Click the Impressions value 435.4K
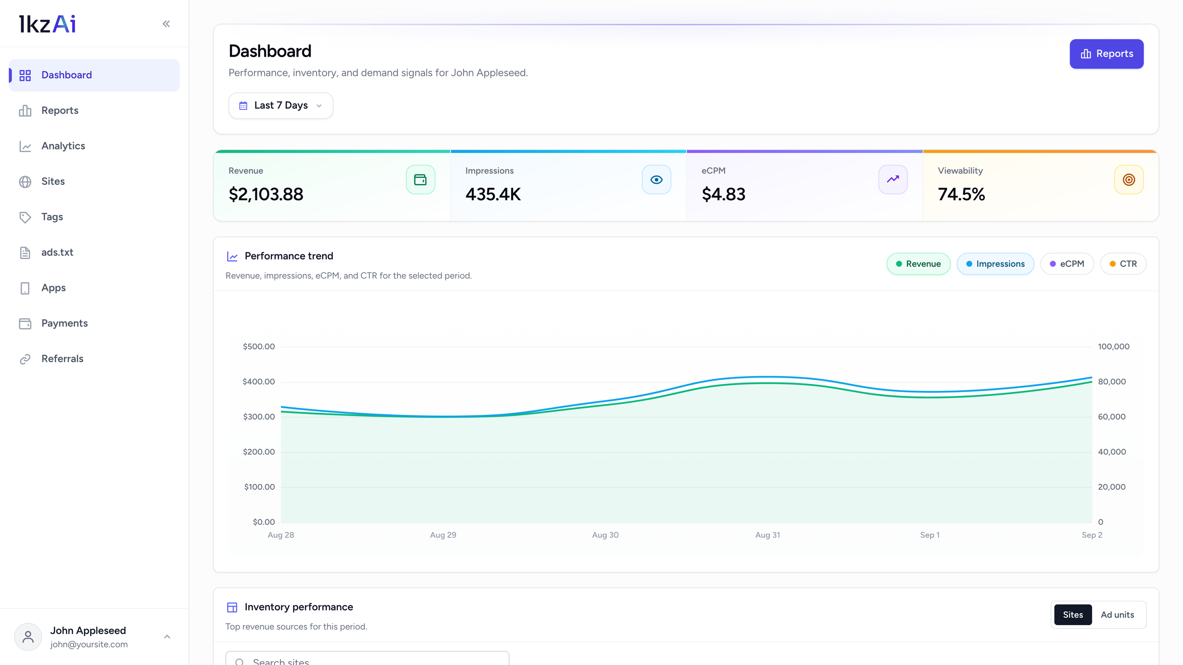The width and height of the screenshot is (1183, 665). tap(493, 194)
